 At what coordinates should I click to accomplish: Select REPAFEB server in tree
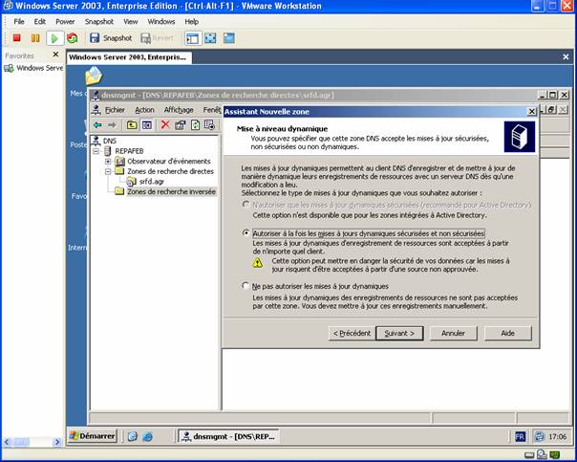[129, 151]
